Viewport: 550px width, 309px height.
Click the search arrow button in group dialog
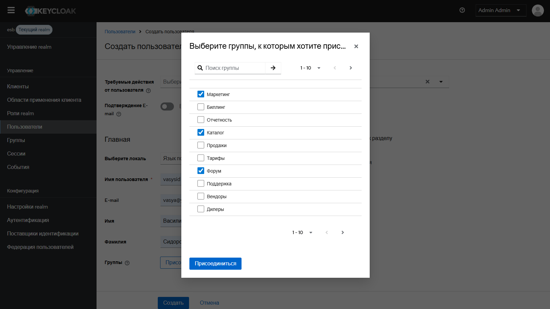pos(273,68)
